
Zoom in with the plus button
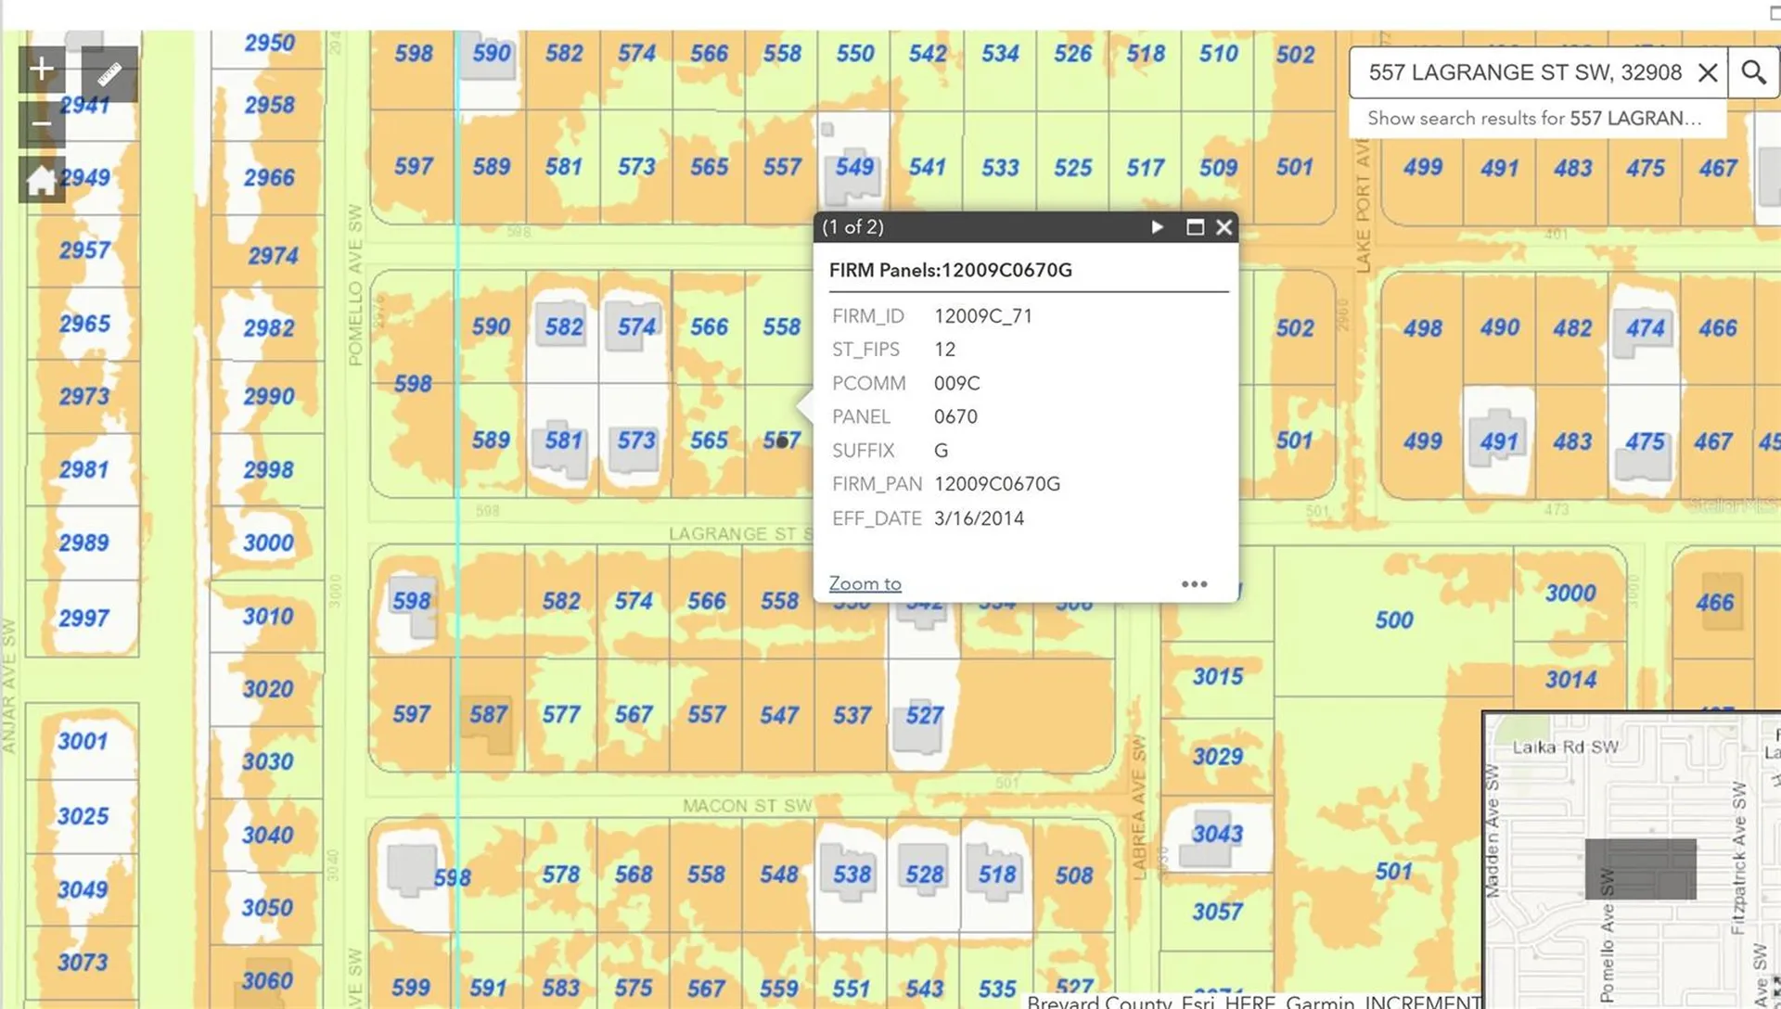click(42, 70)
